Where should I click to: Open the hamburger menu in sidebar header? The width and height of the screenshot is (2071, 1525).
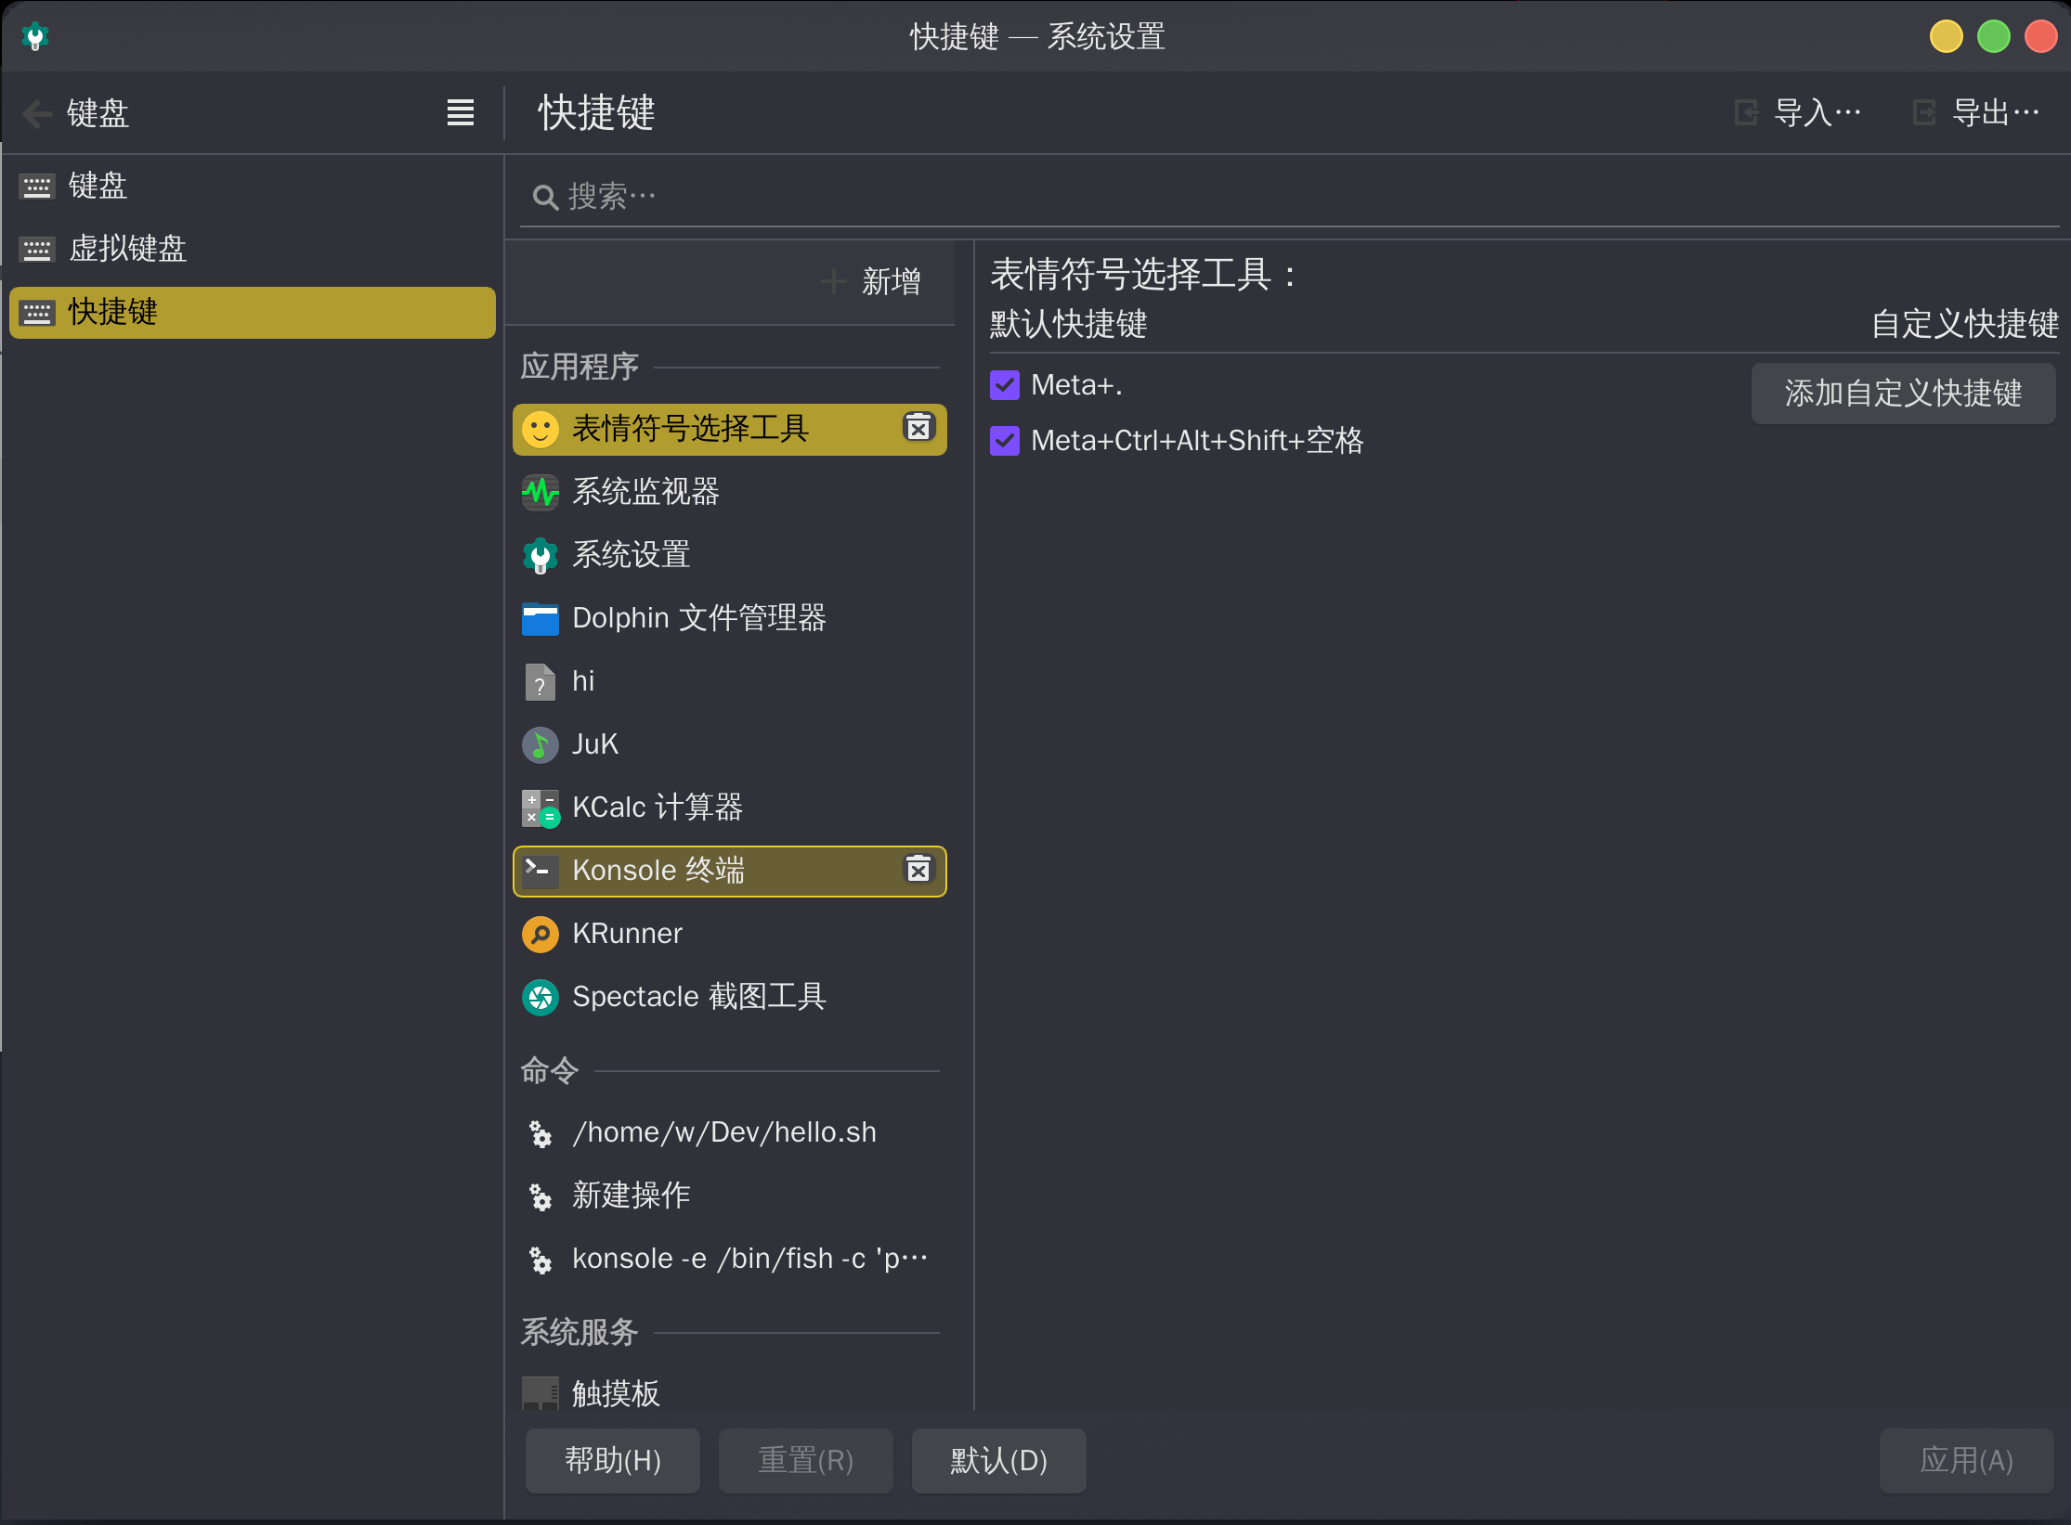[460, 112]
